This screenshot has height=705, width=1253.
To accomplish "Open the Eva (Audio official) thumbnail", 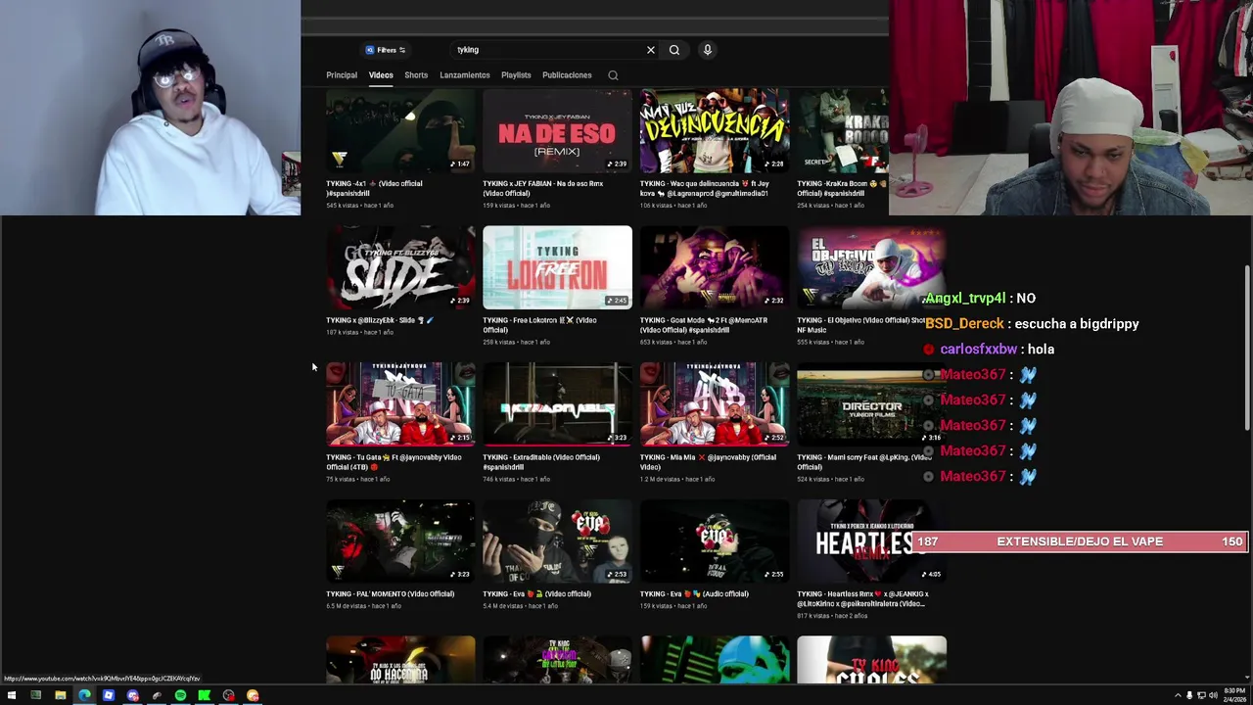I will [715, 541].
